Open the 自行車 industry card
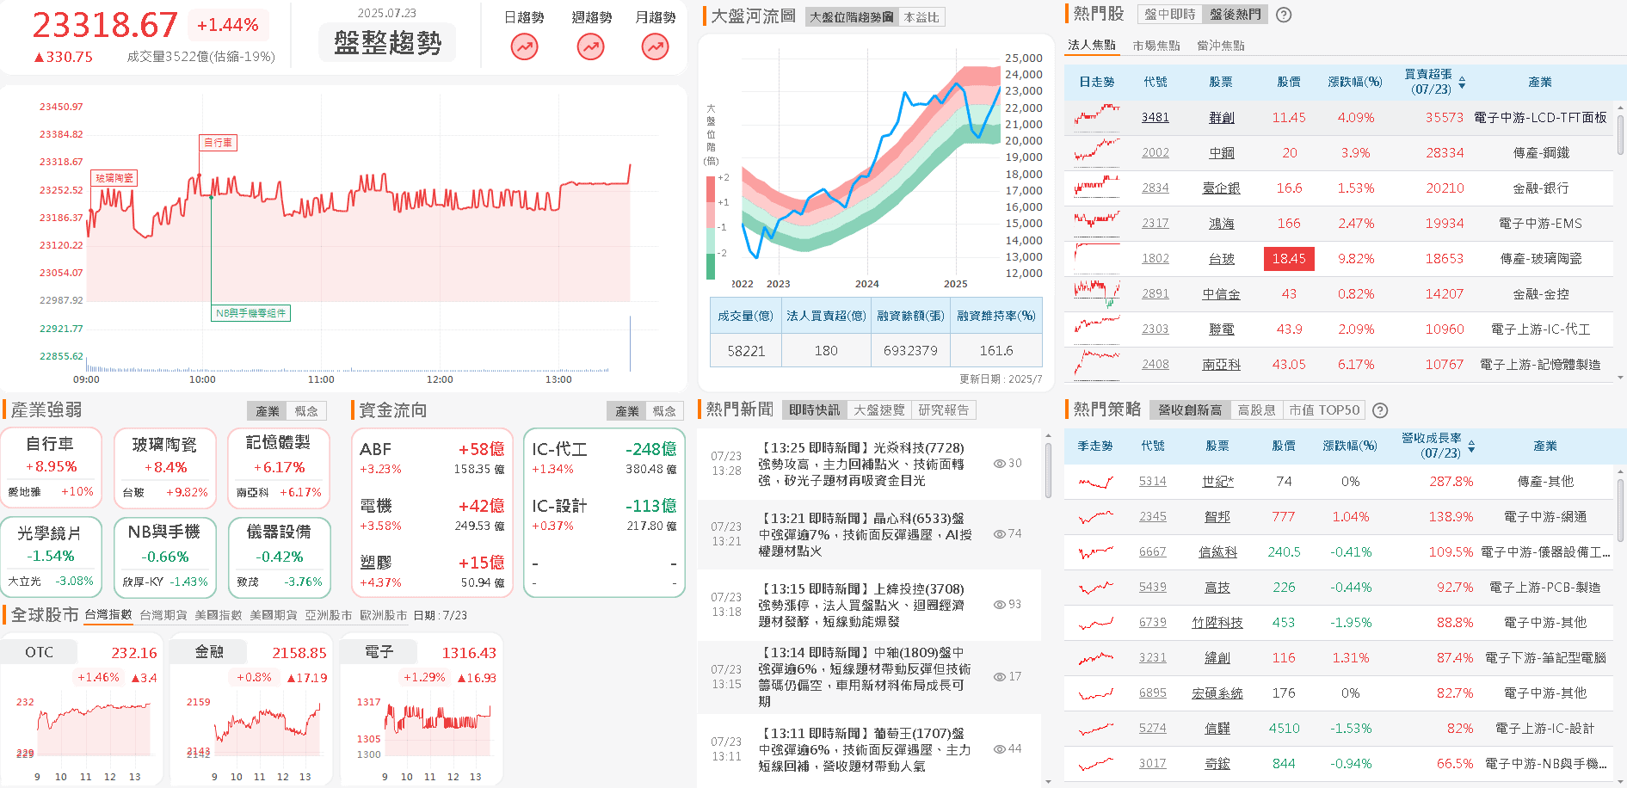1627x788 pixels. [51, 467]
